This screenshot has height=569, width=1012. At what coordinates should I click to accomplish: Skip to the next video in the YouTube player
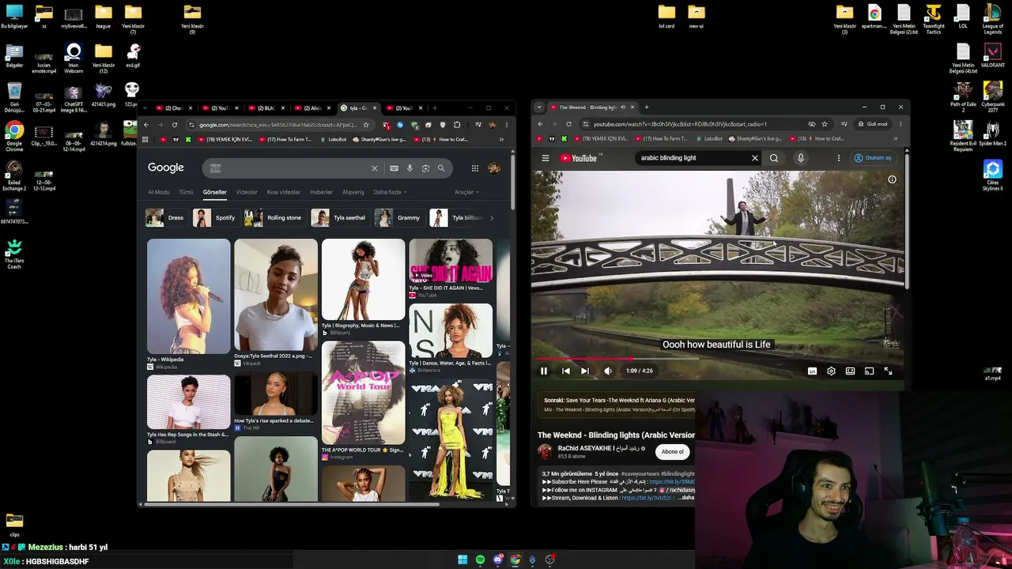click(x=585, y=371)
